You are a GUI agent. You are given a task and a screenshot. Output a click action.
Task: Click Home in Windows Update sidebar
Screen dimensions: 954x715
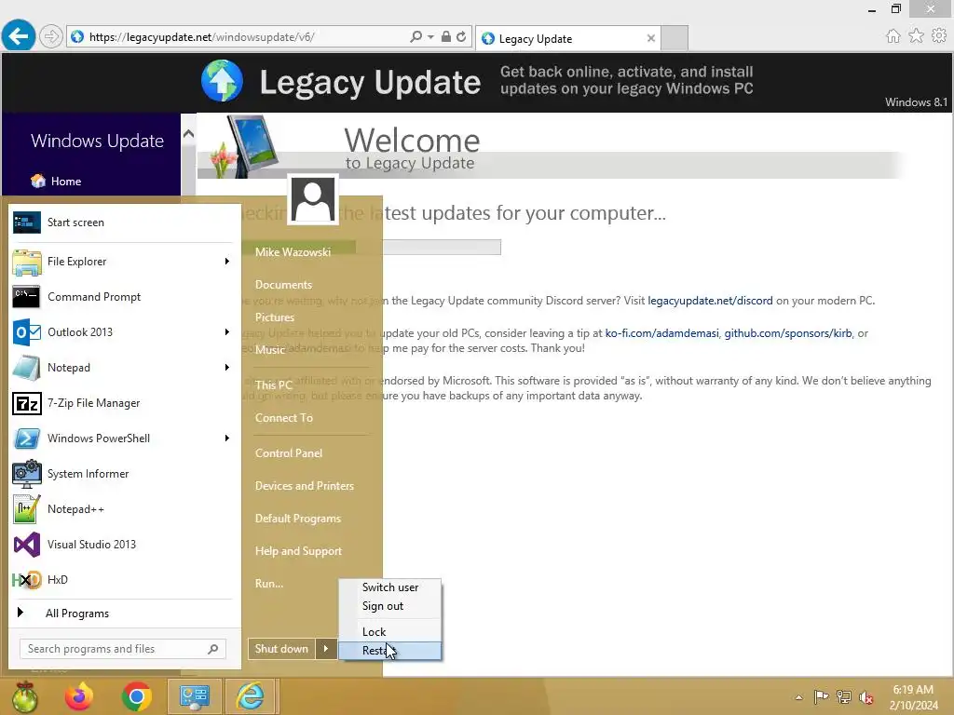[56, 182]
